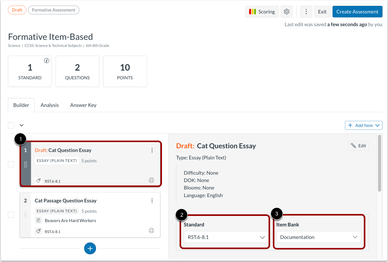Check the box for Cat Passage Question Essay

[x=11, y=215]
